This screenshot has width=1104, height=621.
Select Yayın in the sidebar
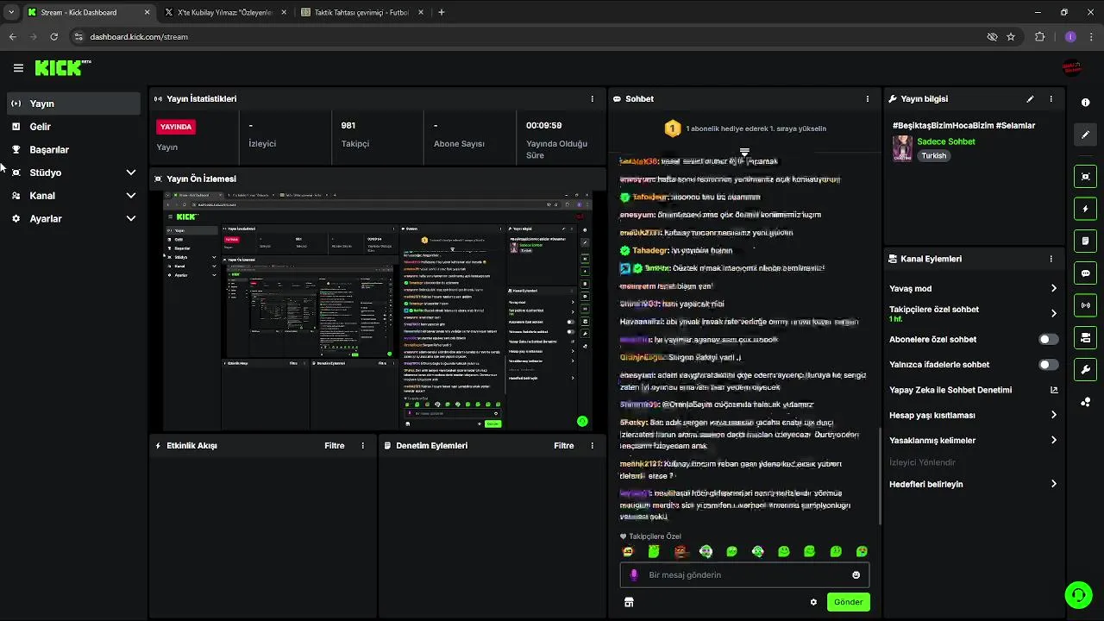(73, 103)
